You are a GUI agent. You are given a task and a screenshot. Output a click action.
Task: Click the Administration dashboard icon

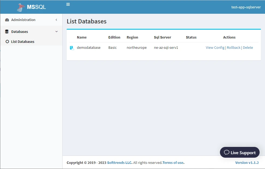pos(7,20)
